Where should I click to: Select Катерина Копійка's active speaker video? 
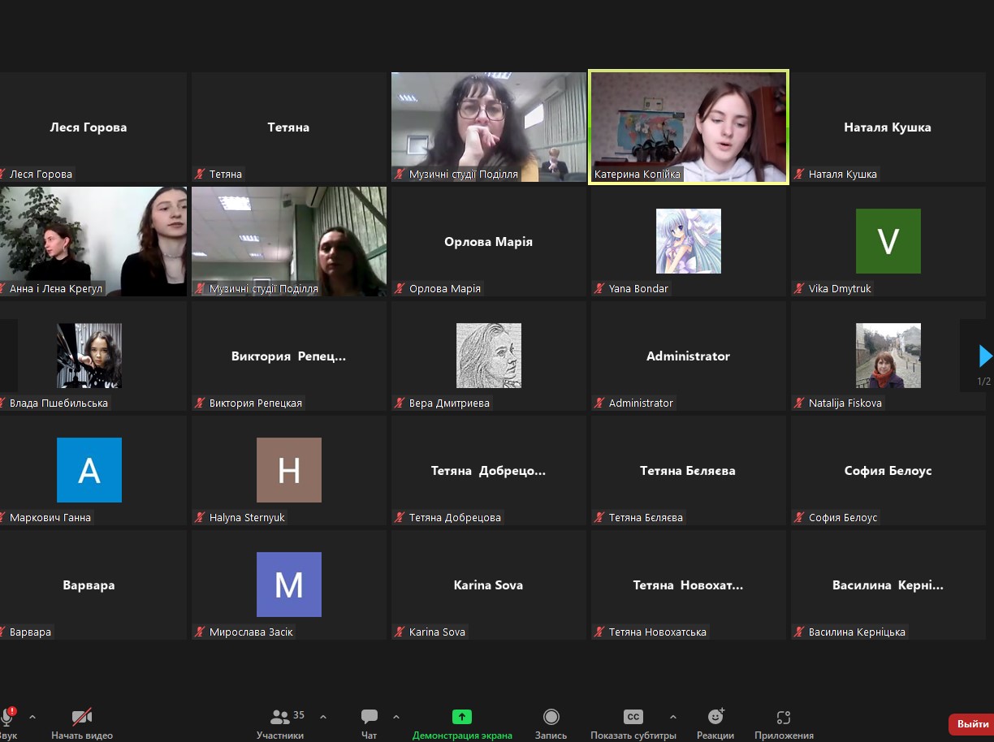pyautogui.click(x=689, y=127)
